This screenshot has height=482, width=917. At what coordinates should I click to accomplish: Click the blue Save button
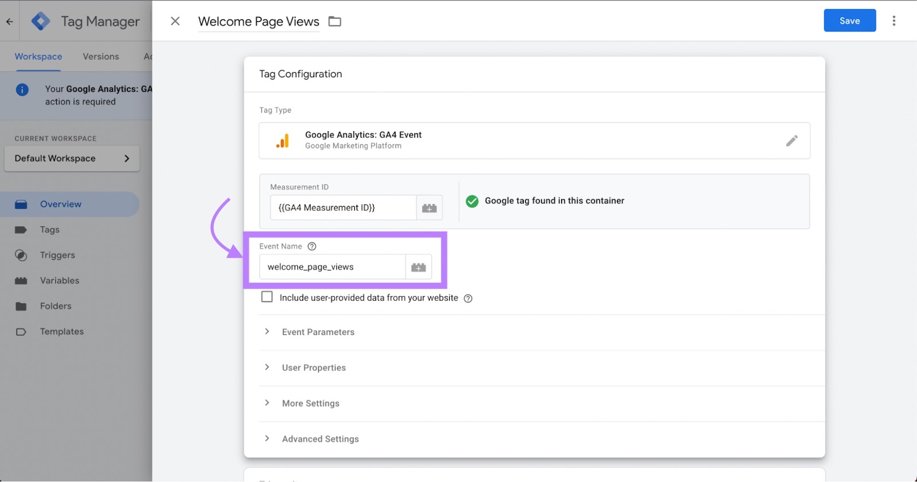pos(849,21)
